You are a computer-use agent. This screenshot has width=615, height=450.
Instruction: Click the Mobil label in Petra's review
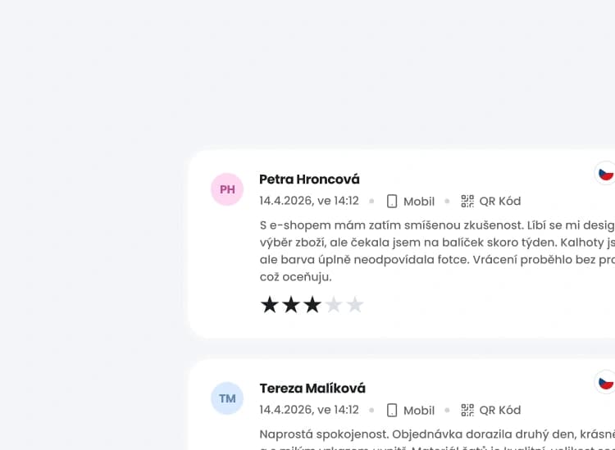(419, 202)
